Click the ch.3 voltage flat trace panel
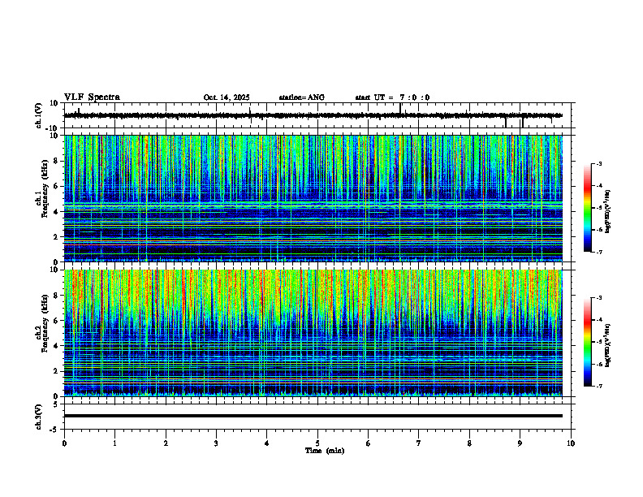The image size is (643, 497). [x=319, y=417]
